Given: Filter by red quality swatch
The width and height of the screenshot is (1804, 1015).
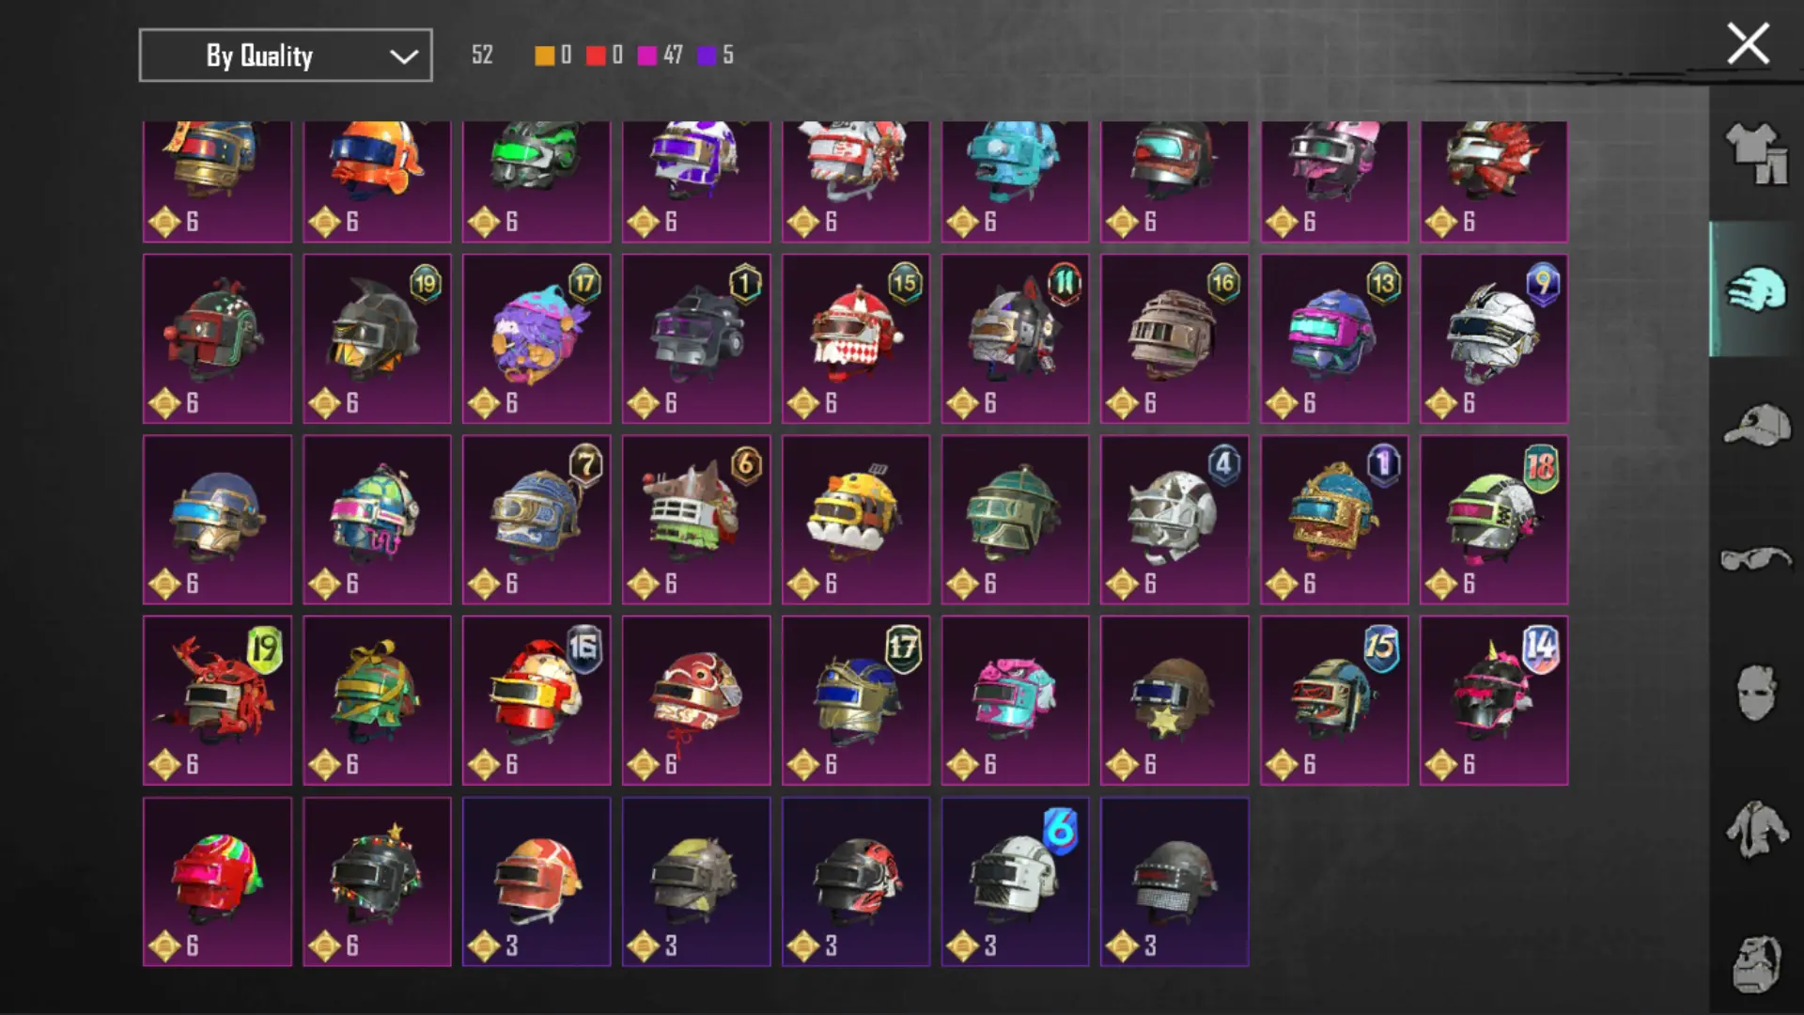Looking at the screenshot, I should (x=604, y=55).
